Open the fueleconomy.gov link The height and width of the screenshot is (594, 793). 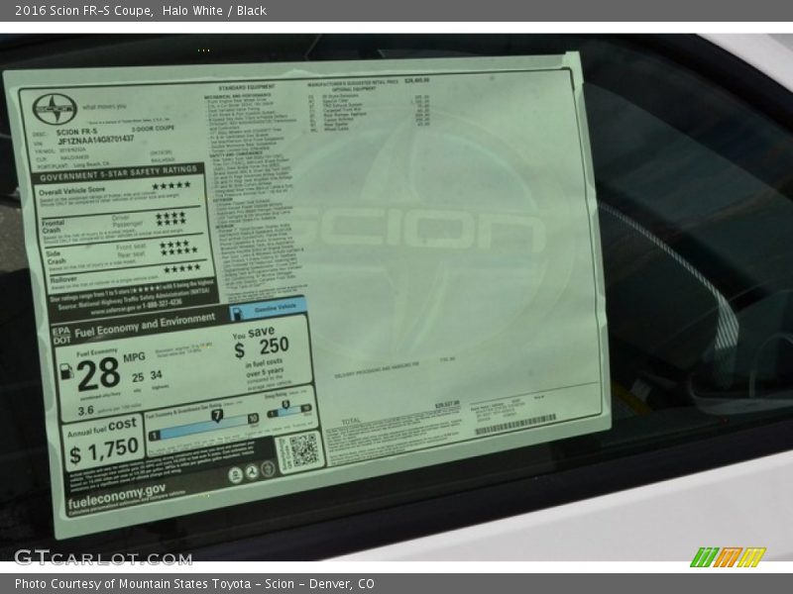pyautogui.click(x=117, y=492)
